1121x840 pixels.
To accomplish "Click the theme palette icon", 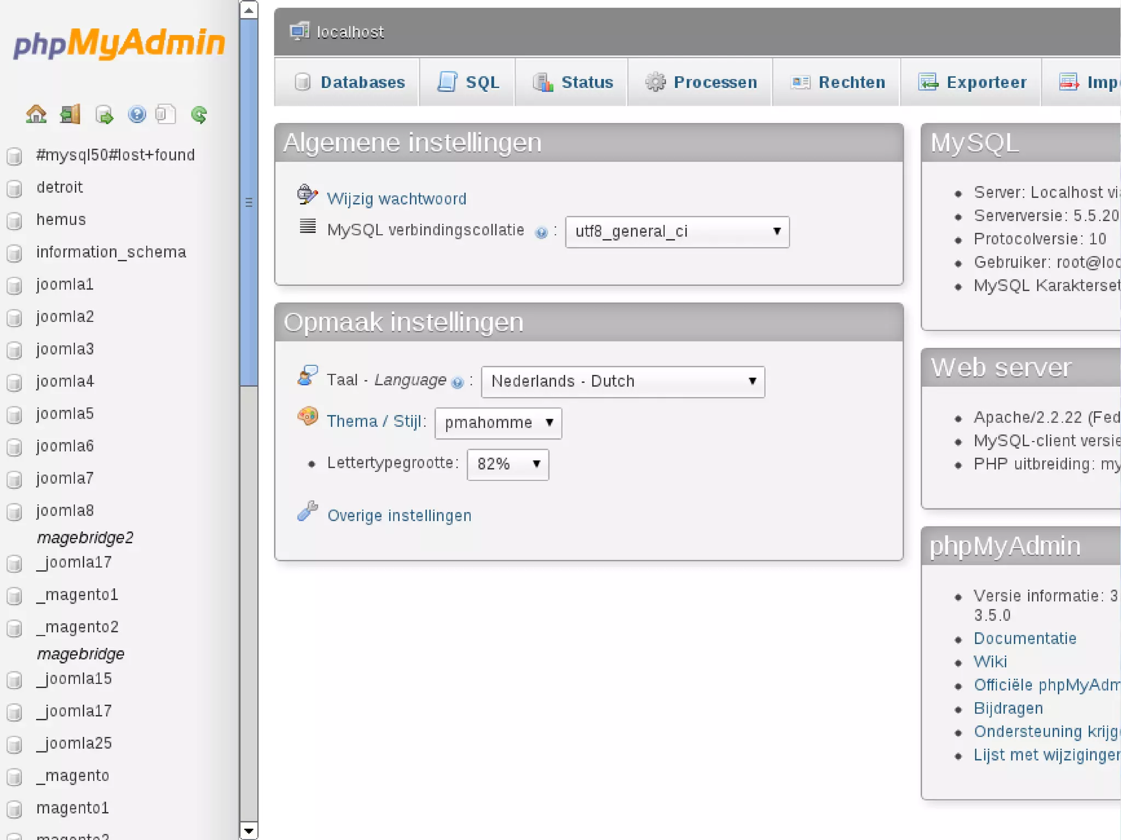I will (307, 416).
